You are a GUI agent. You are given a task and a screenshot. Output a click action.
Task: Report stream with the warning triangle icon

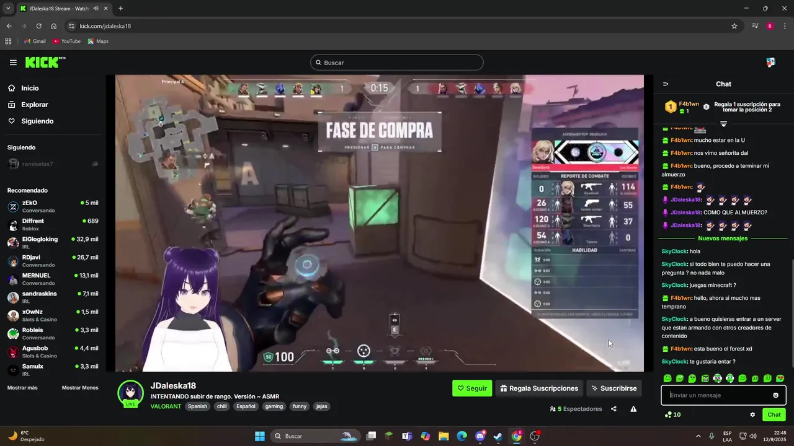point(633,409)
